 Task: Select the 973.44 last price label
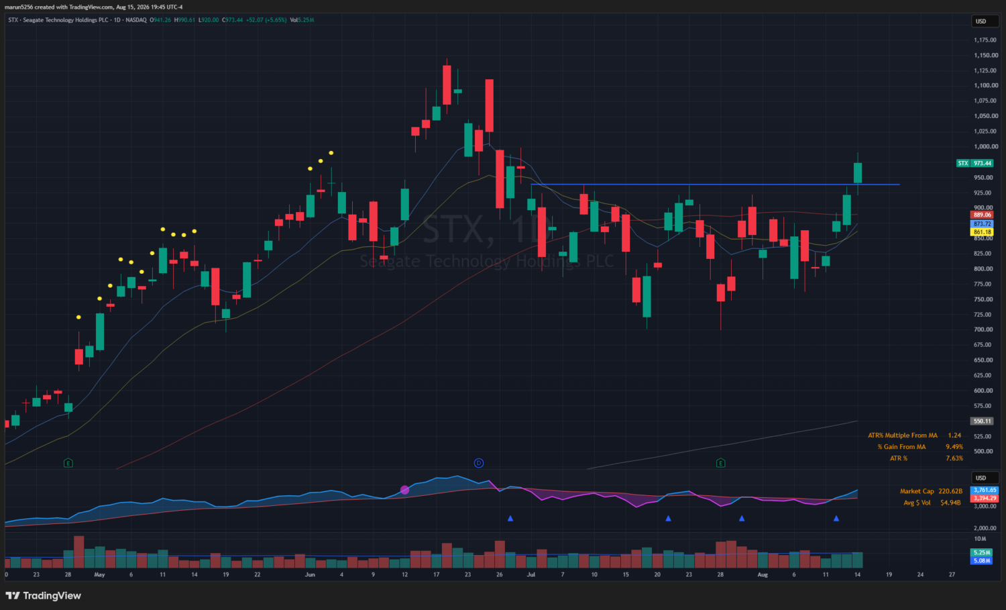983,163
